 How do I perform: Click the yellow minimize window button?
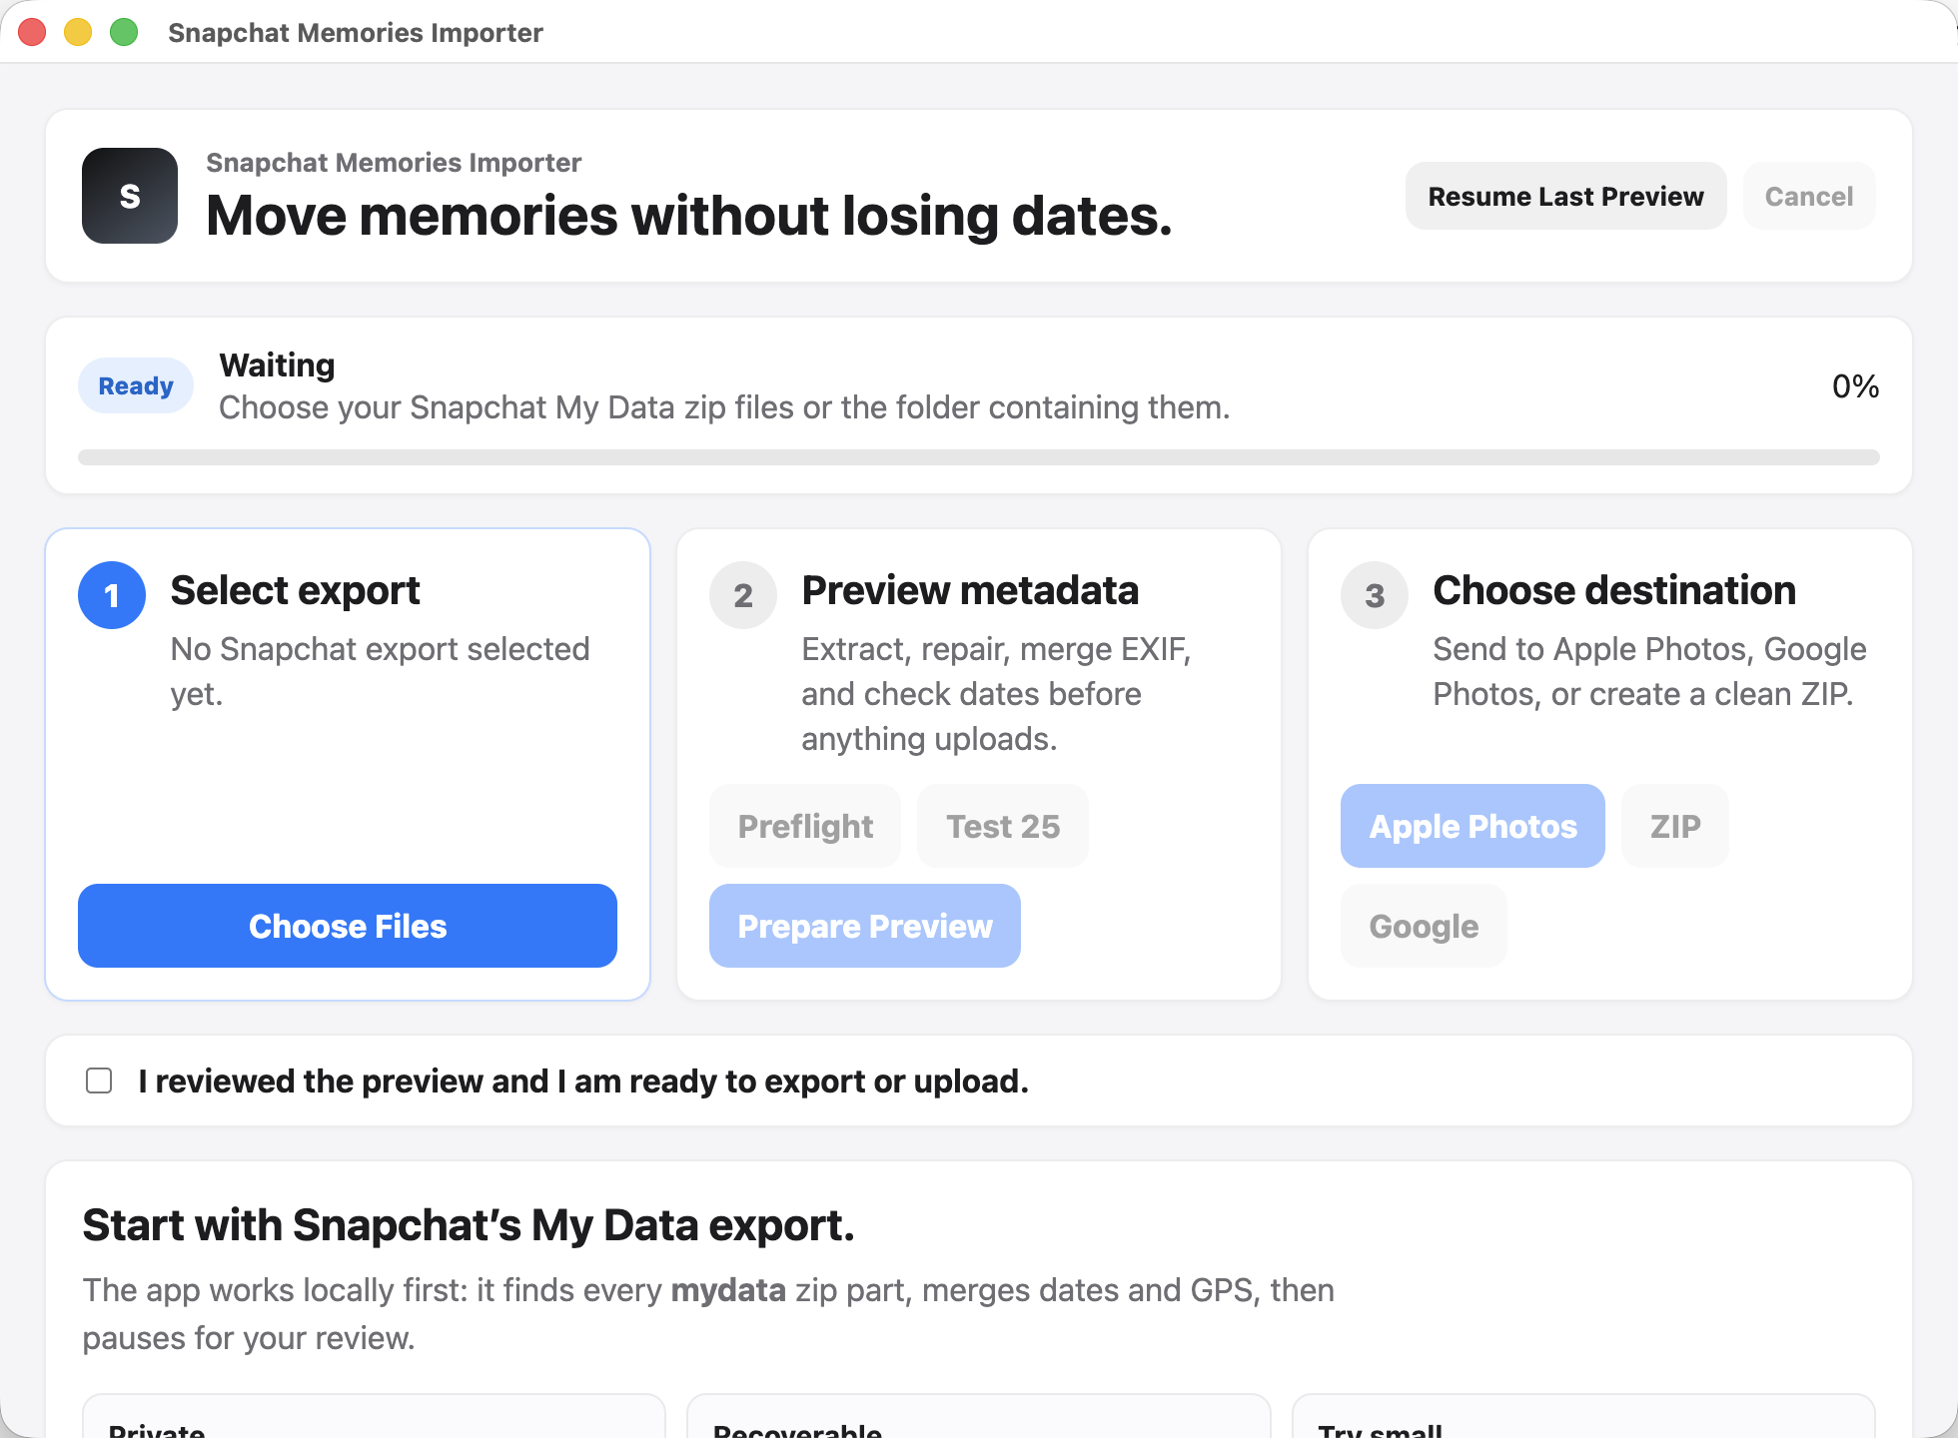click(x=78, y=32)
